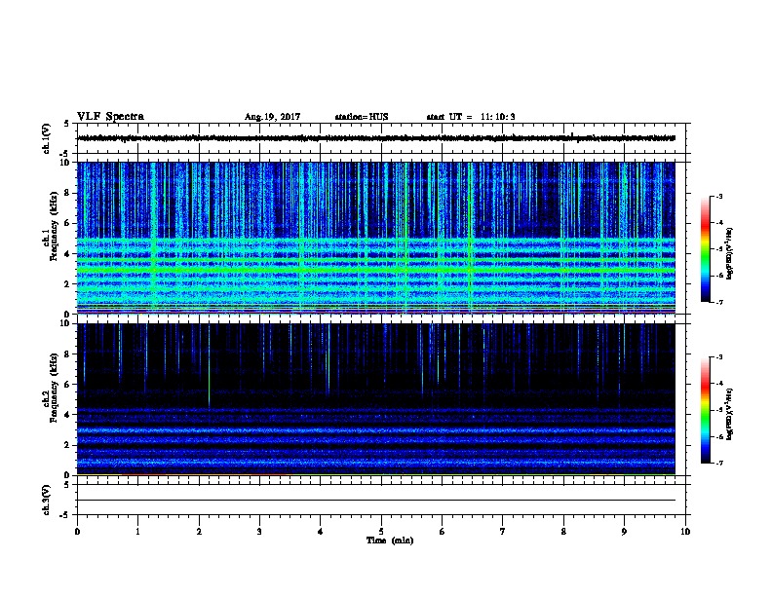This screenshot has width=772, height=596.
Task: Click the log(PSD) label beside ch.1 colorbar
Action: 729,253
